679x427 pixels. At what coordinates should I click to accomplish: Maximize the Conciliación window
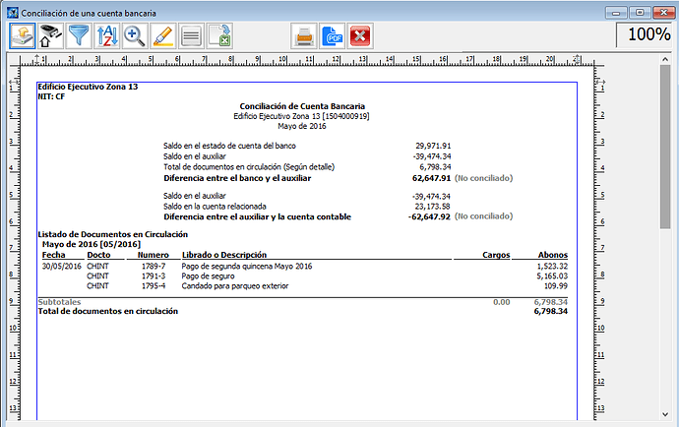[640, 11]
